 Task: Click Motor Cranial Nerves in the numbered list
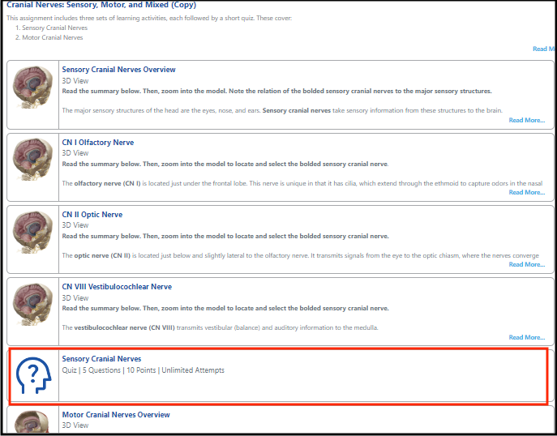point(52,37)
